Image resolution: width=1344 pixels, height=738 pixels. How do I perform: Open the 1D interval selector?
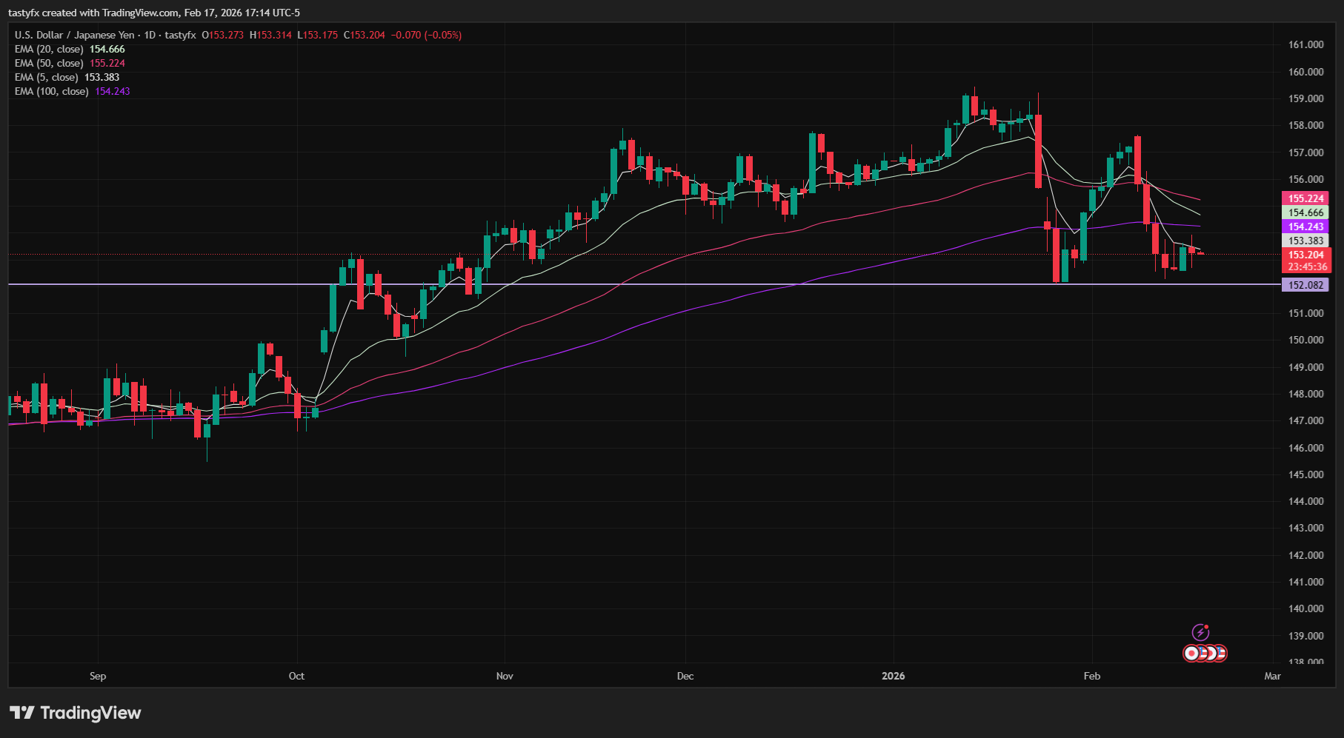[152, 34]
